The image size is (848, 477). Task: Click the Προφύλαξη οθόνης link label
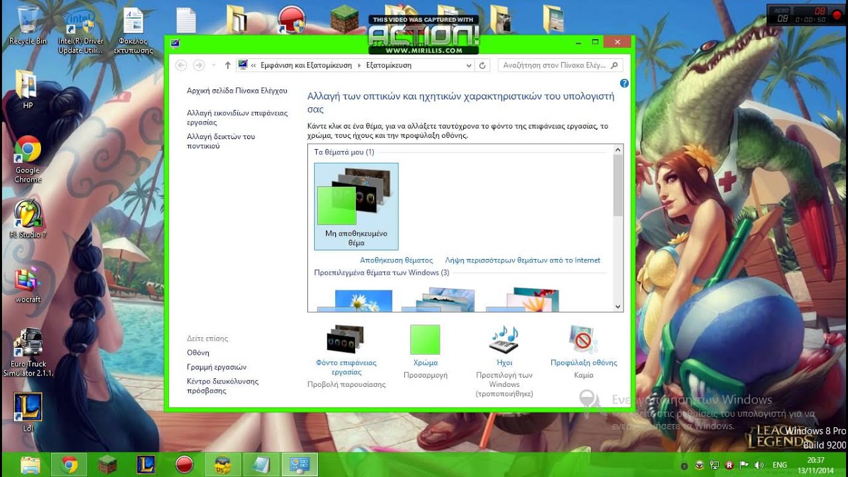pyautogui.click(x=584, y=362)
